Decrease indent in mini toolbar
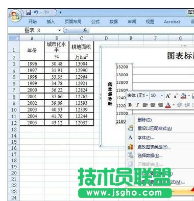The height and width of the screenshot is (201, 194). (x=180, y=105)
